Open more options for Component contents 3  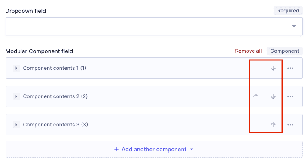pyautogui.click(x=290, y=125)
